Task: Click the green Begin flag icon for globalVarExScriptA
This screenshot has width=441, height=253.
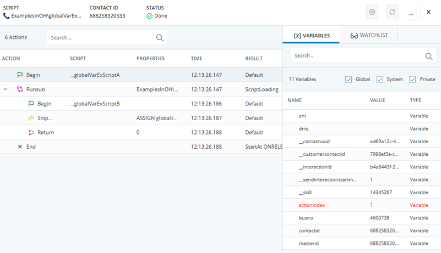Action: point(20,75)
